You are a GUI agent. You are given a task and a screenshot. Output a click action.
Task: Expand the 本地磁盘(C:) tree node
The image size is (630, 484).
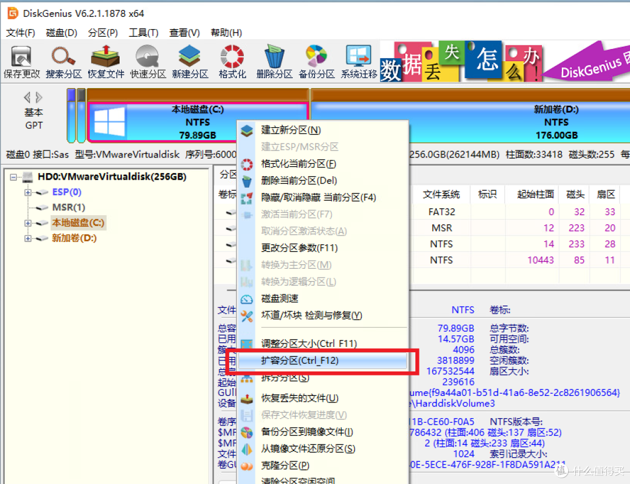coord(28,223)
